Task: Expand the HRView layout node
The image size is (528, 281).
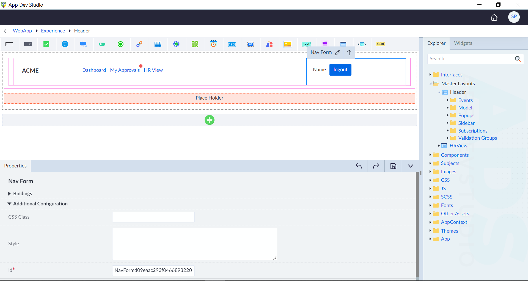Action: [x=439, y=145]
